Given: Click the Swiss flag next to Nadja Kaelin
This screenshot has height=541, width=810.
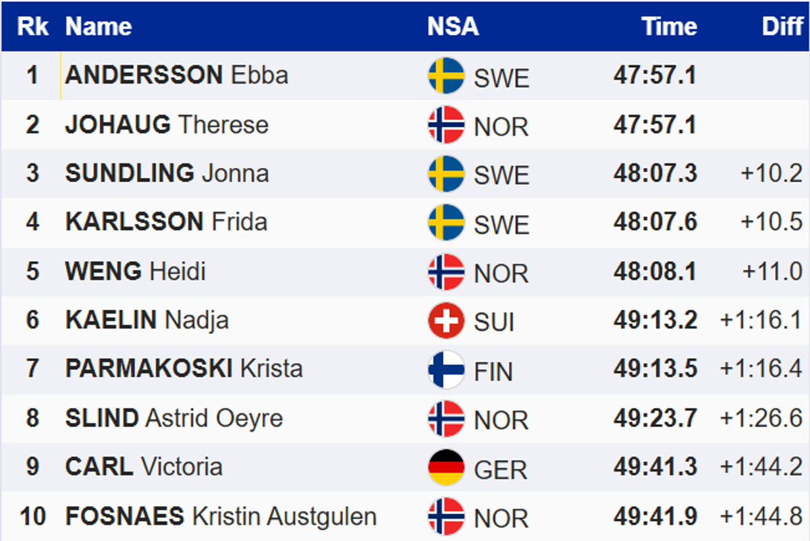Looking at the screenshot, I should point(446,320).
